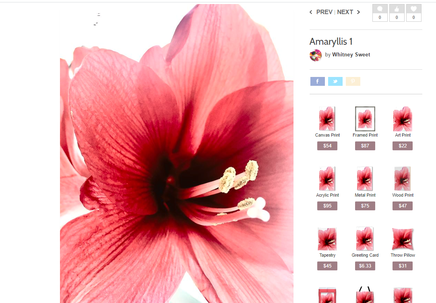Click the heart favorite icon

point(413,9)
